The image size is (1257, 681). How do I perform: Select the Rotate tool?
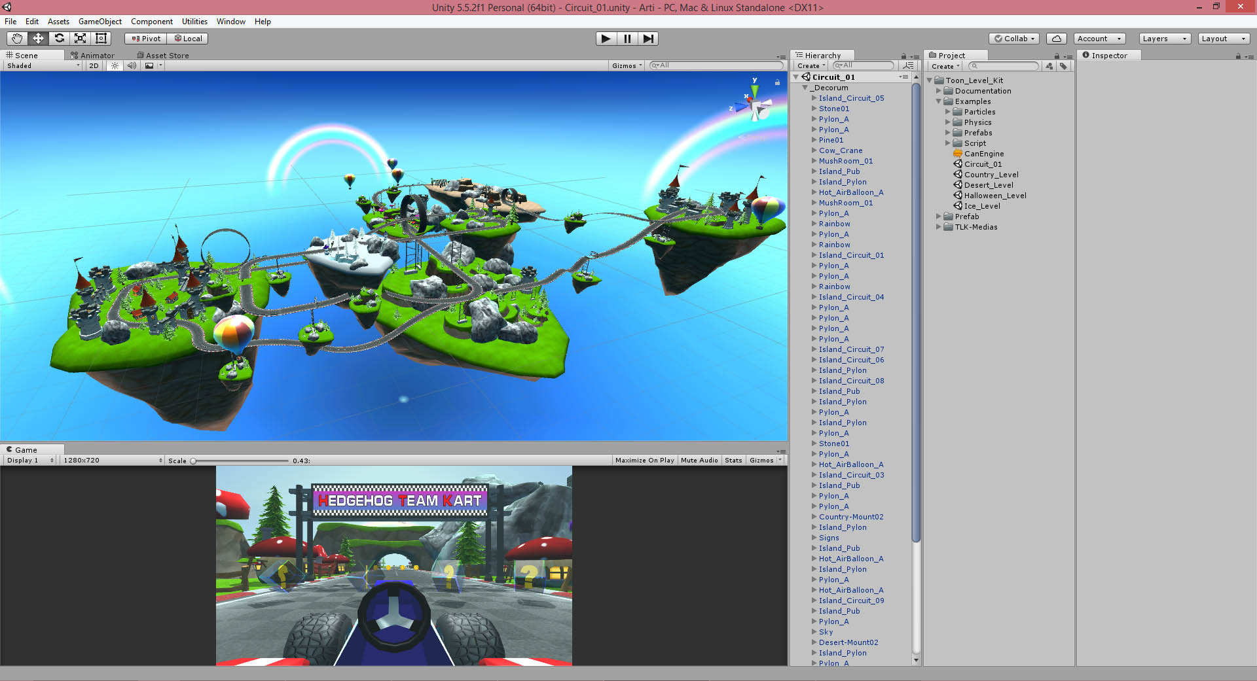[x=59, y=39]
